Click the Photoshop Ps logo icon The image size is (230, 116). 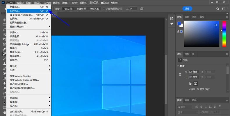coord(3,3)
